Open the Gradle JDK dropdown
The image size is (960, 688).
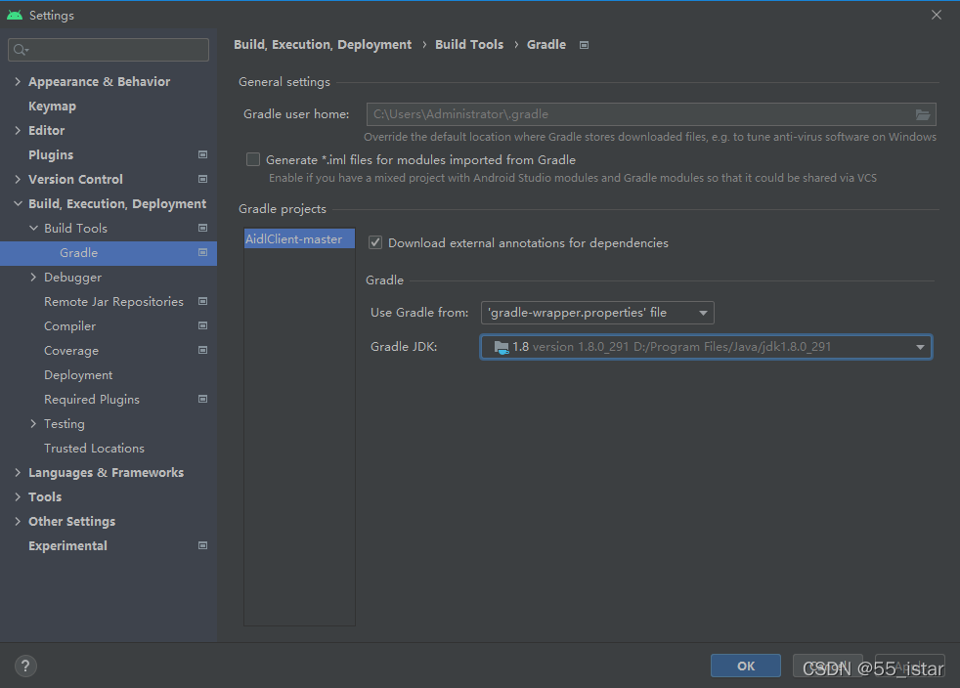[x=919, y=346]
